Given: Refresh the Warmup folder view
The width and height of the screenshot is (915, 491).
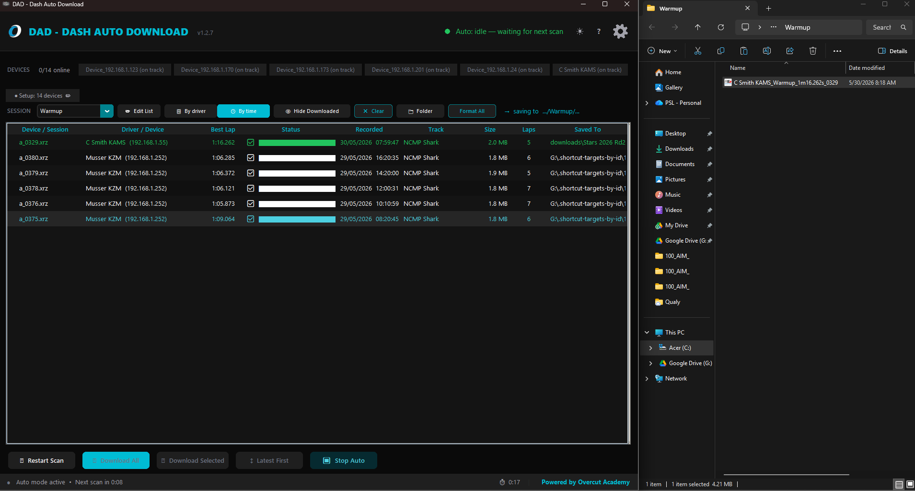Looking at the screenshot, I should (721, 27).
